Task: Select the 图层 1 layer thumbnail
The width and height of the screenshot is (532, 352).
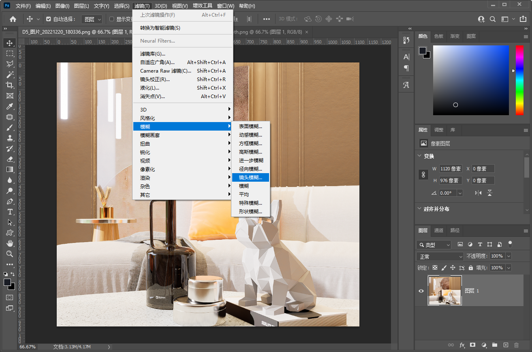Action: tap(445, 291)
